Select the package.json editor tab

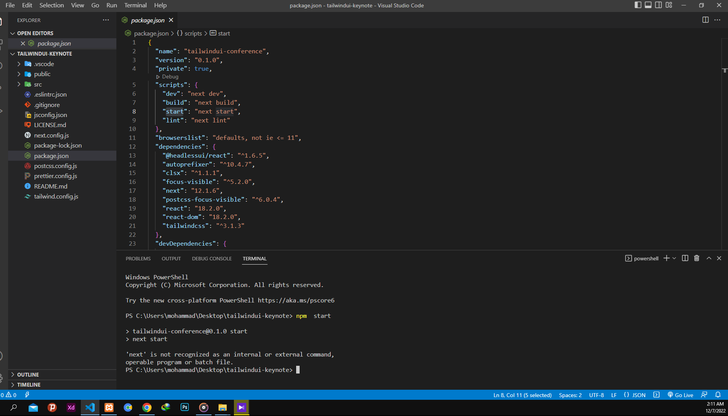147,20
